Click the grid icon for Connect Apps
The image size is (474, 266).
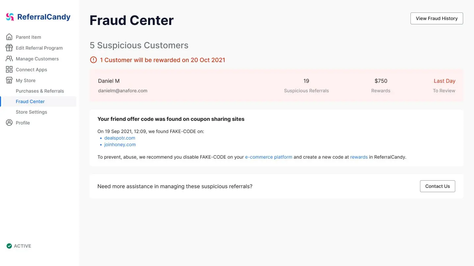[x=9, y=69]
